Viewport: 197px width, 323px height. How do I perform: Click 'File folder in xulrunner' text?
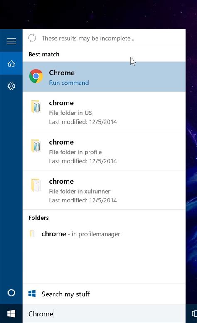80,191
